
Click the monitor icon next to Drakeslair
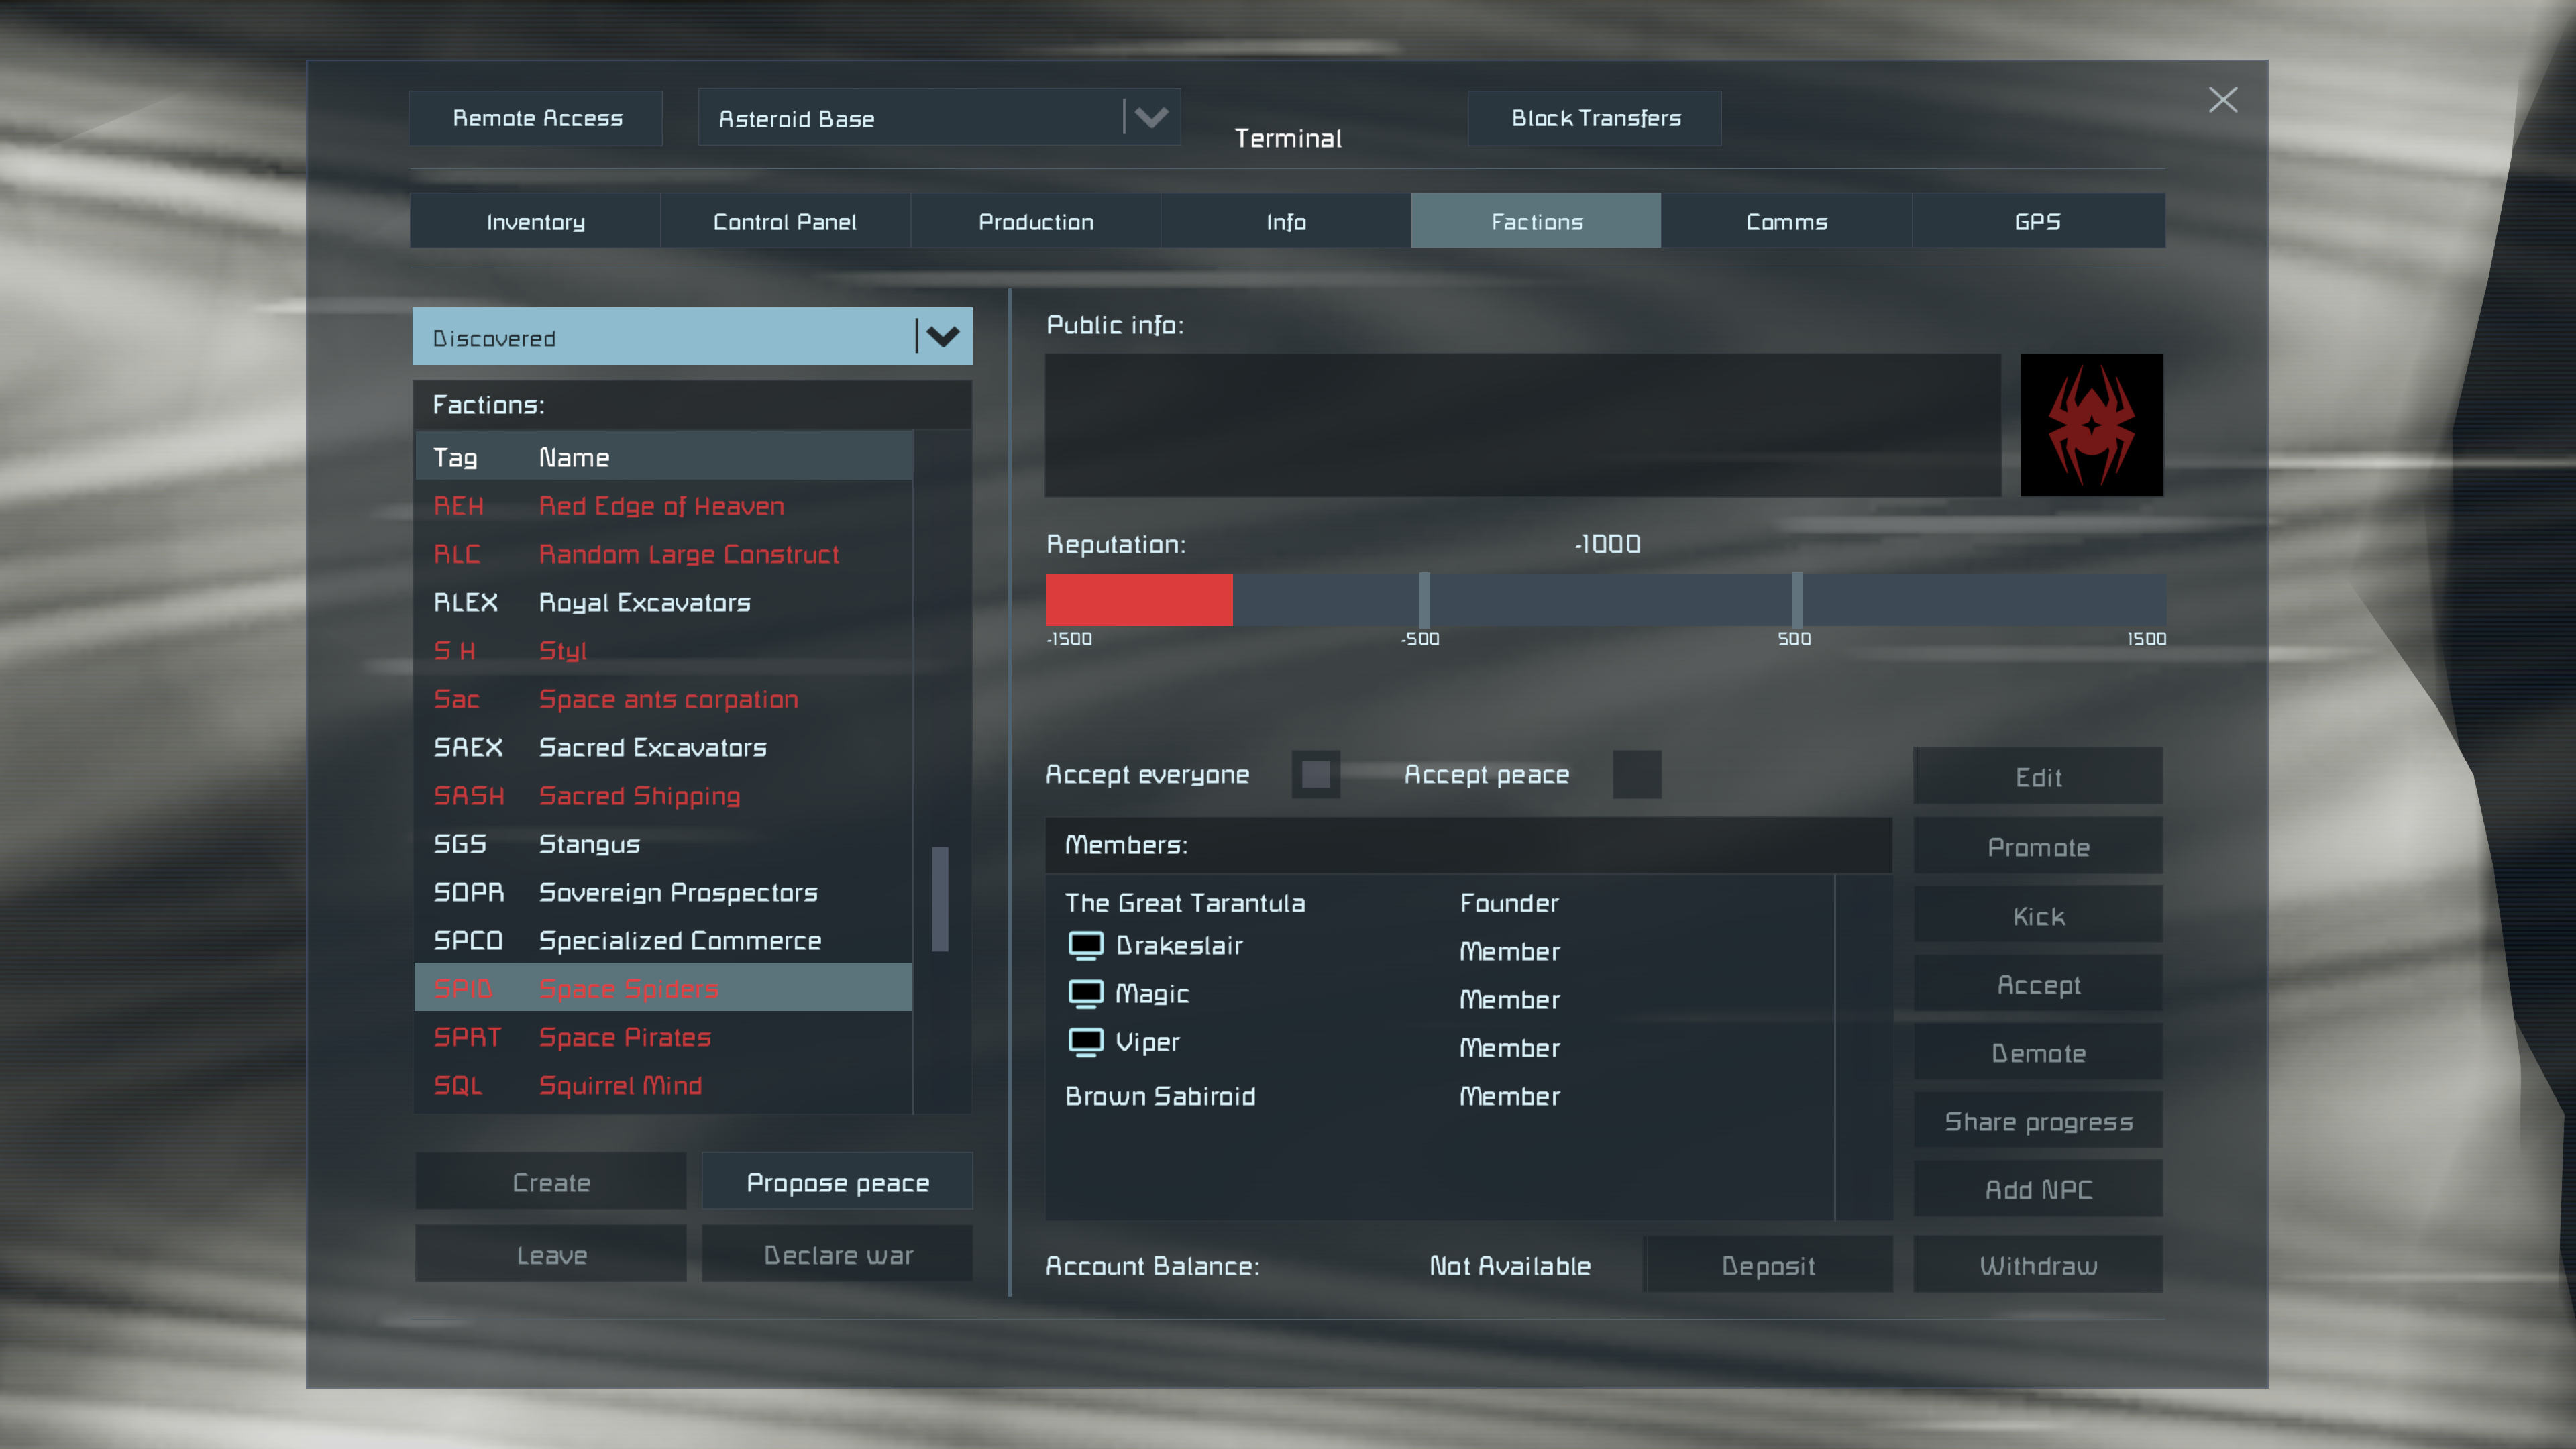point(1085,945)
